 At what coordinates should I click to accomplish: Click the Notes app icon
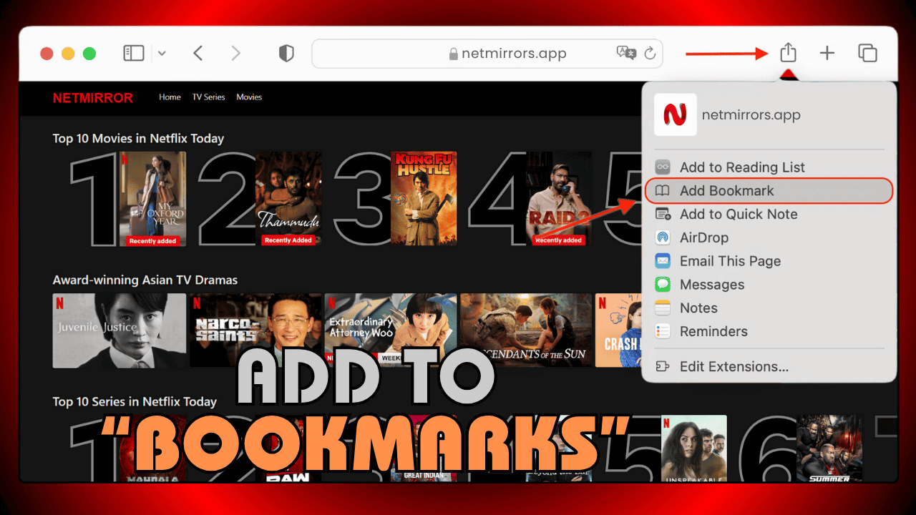(x=663, y=308)
